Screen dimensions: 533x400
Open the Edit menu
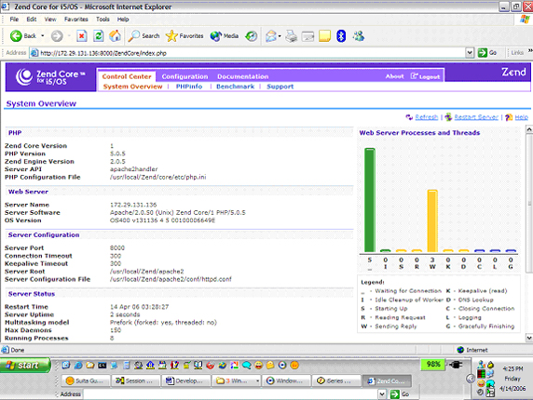[32, 20]
